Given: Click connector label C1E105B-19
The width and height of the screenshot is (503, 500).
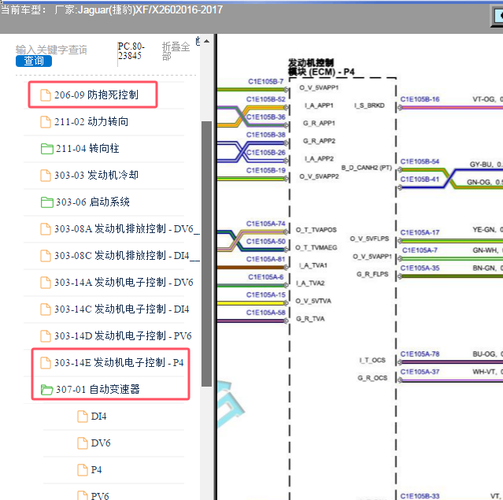Looking at the screenshot, I should click(266, 170).
